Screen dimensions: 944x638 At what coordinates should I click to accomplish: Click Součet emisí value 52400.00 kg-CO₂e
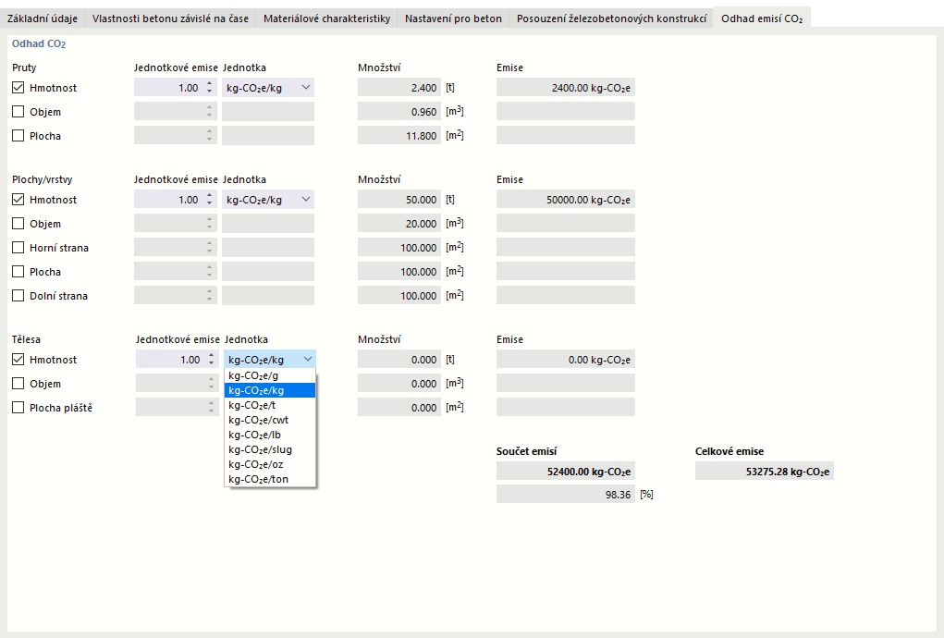pyautogui.click(x=566, y=472)
